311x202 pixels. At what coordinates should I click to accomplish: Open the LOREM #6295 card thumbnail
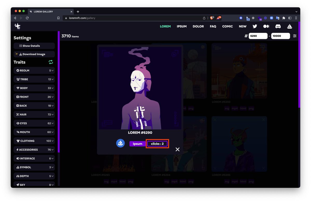pos(239,144)
